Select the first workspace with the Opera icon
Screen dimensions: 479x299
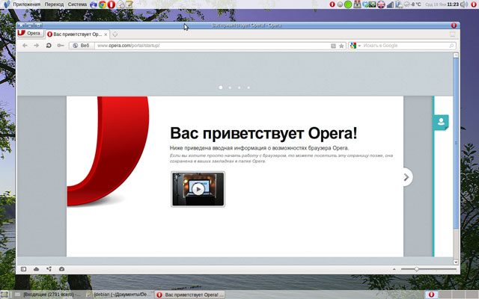tap(431, 295)
